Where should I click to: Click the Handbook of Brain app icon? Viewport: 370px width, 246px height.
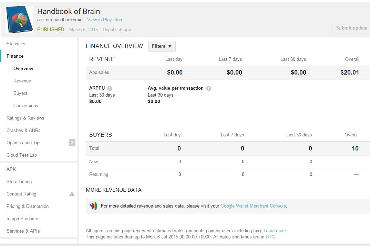coord(19,19)
